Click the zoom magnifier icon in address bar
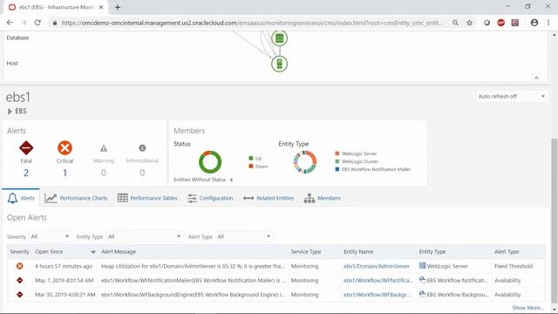Viewport: 558px width, 314px height. [455, 23]
